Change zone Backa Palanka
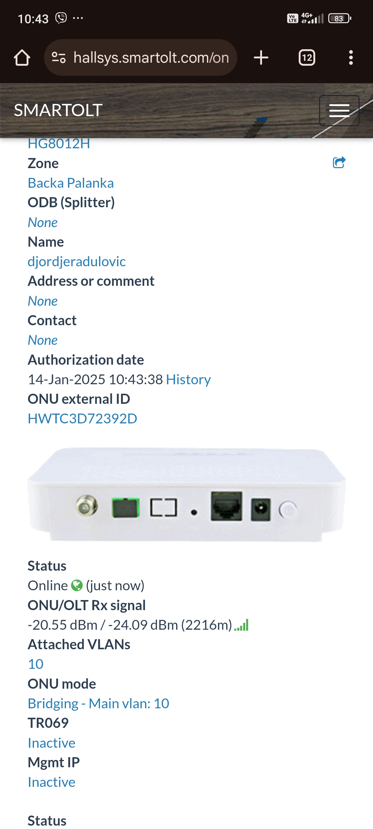Viewport: 373px width, 829px height. [x=71, y=183]
